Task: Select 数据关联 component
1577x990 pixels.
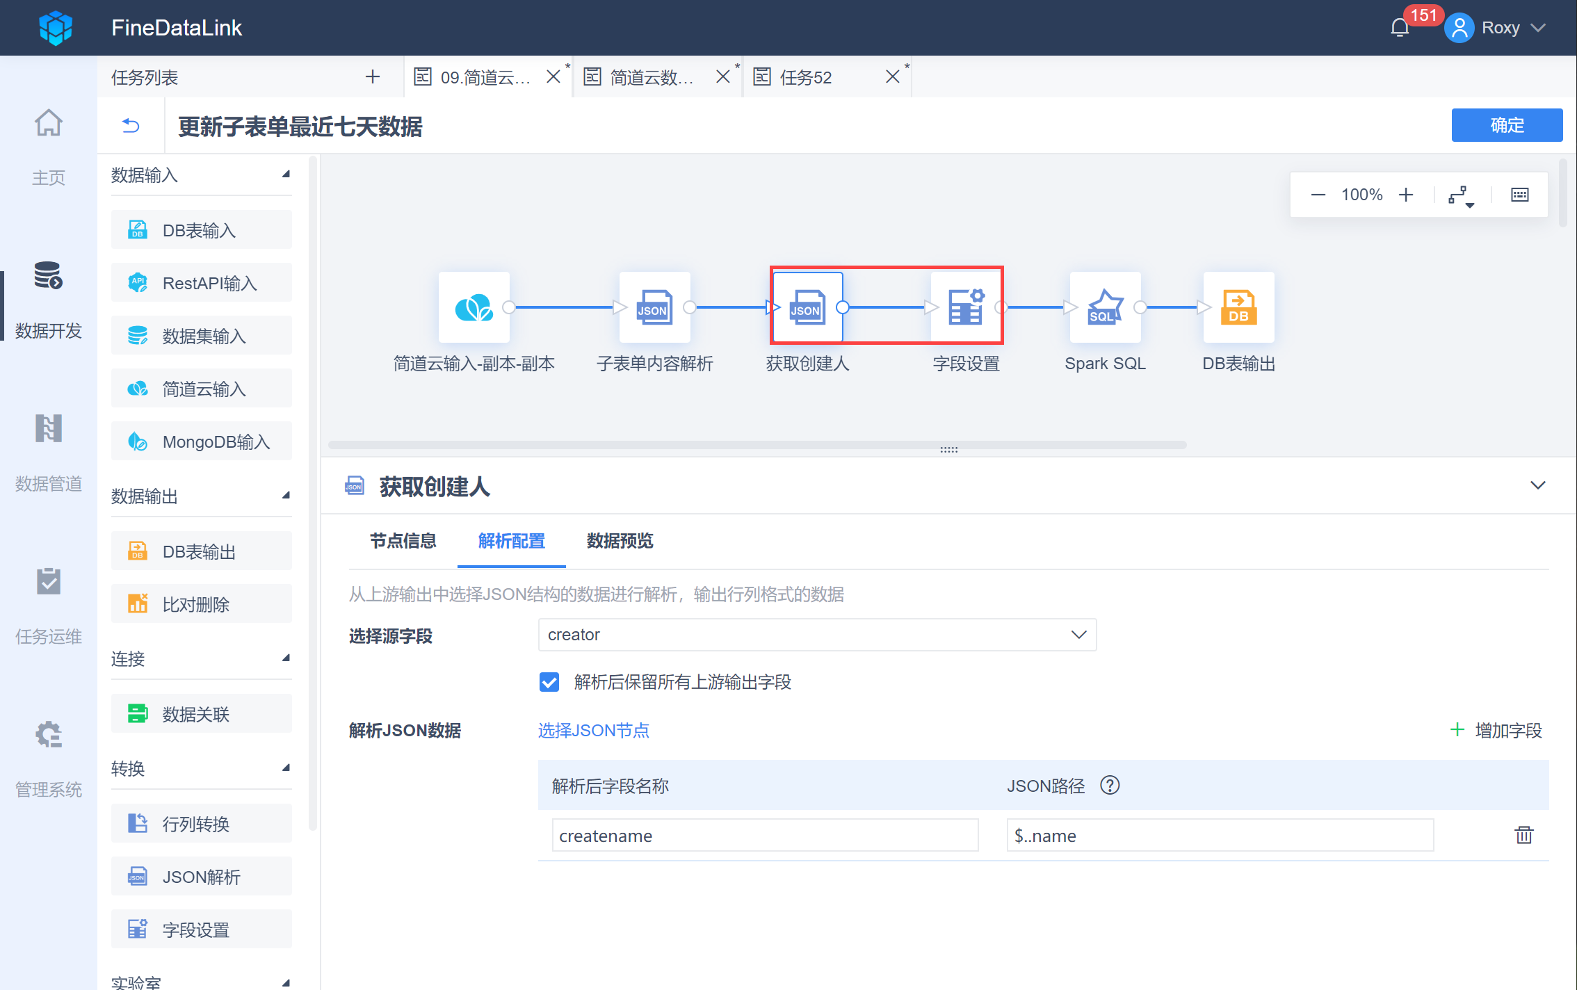Action: (202, 714)
